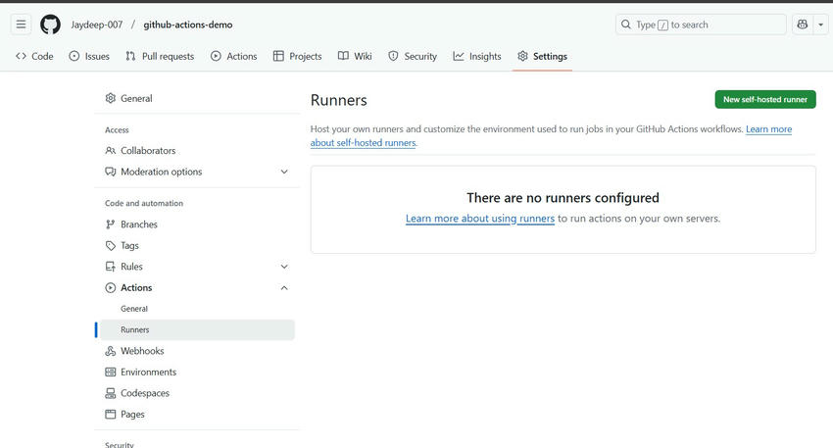
Task: Click the search magnifier icon
Action: pyautogui.click(x=626, y=25)
